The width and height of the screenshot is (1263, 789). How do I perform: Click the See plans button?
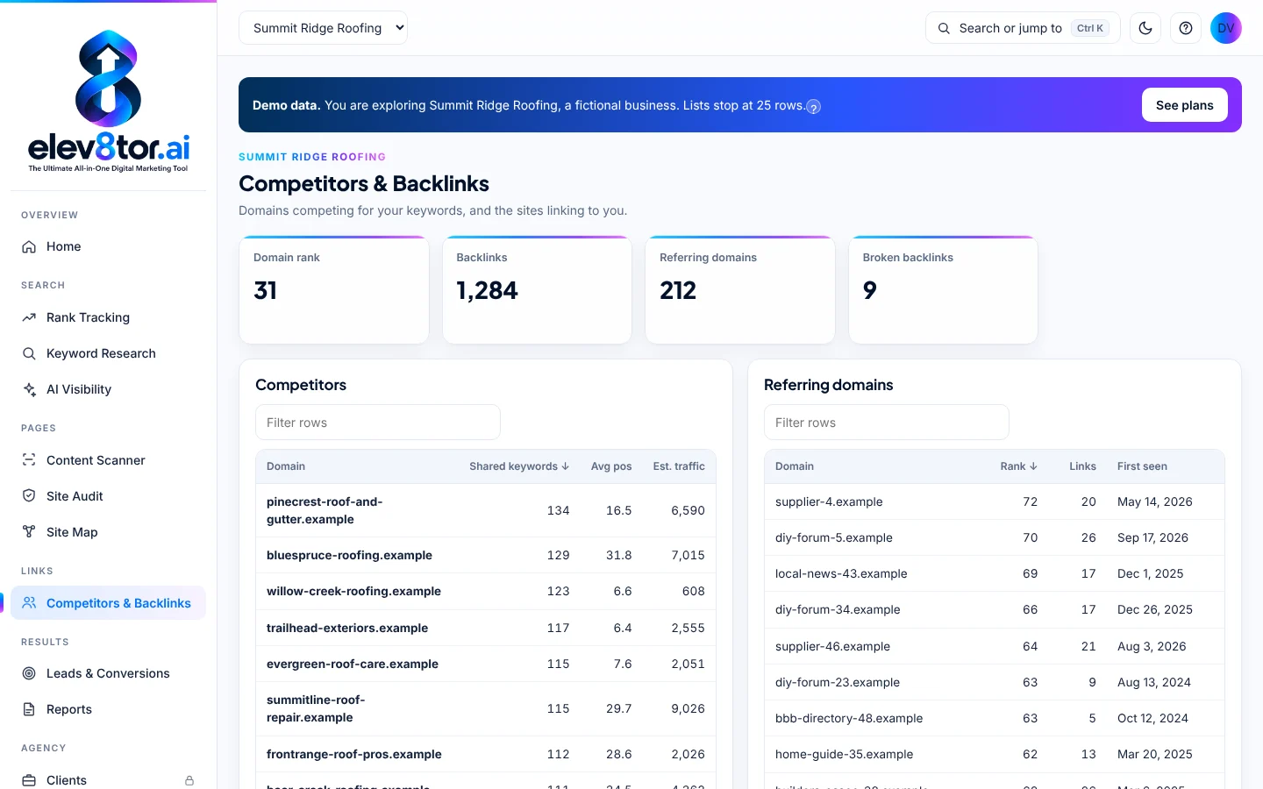(1185, 105)
